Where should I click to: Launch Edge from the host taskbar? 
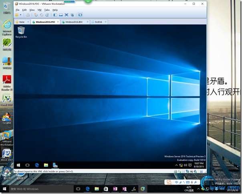(88, 189)
